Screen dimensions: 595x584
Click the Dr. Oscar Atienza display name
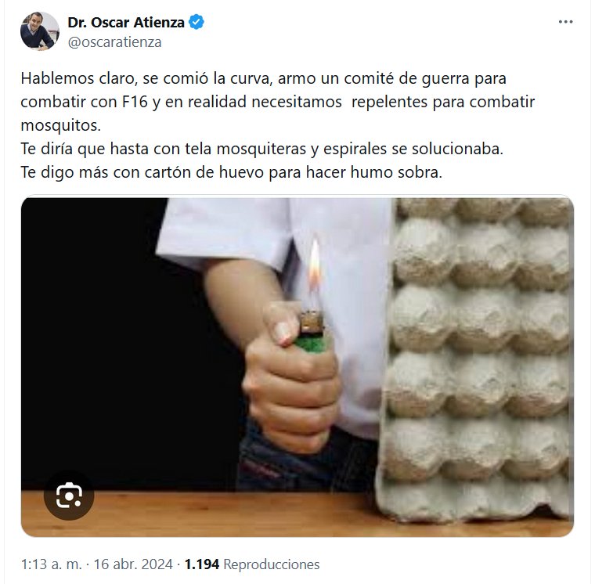pos(126,23)
